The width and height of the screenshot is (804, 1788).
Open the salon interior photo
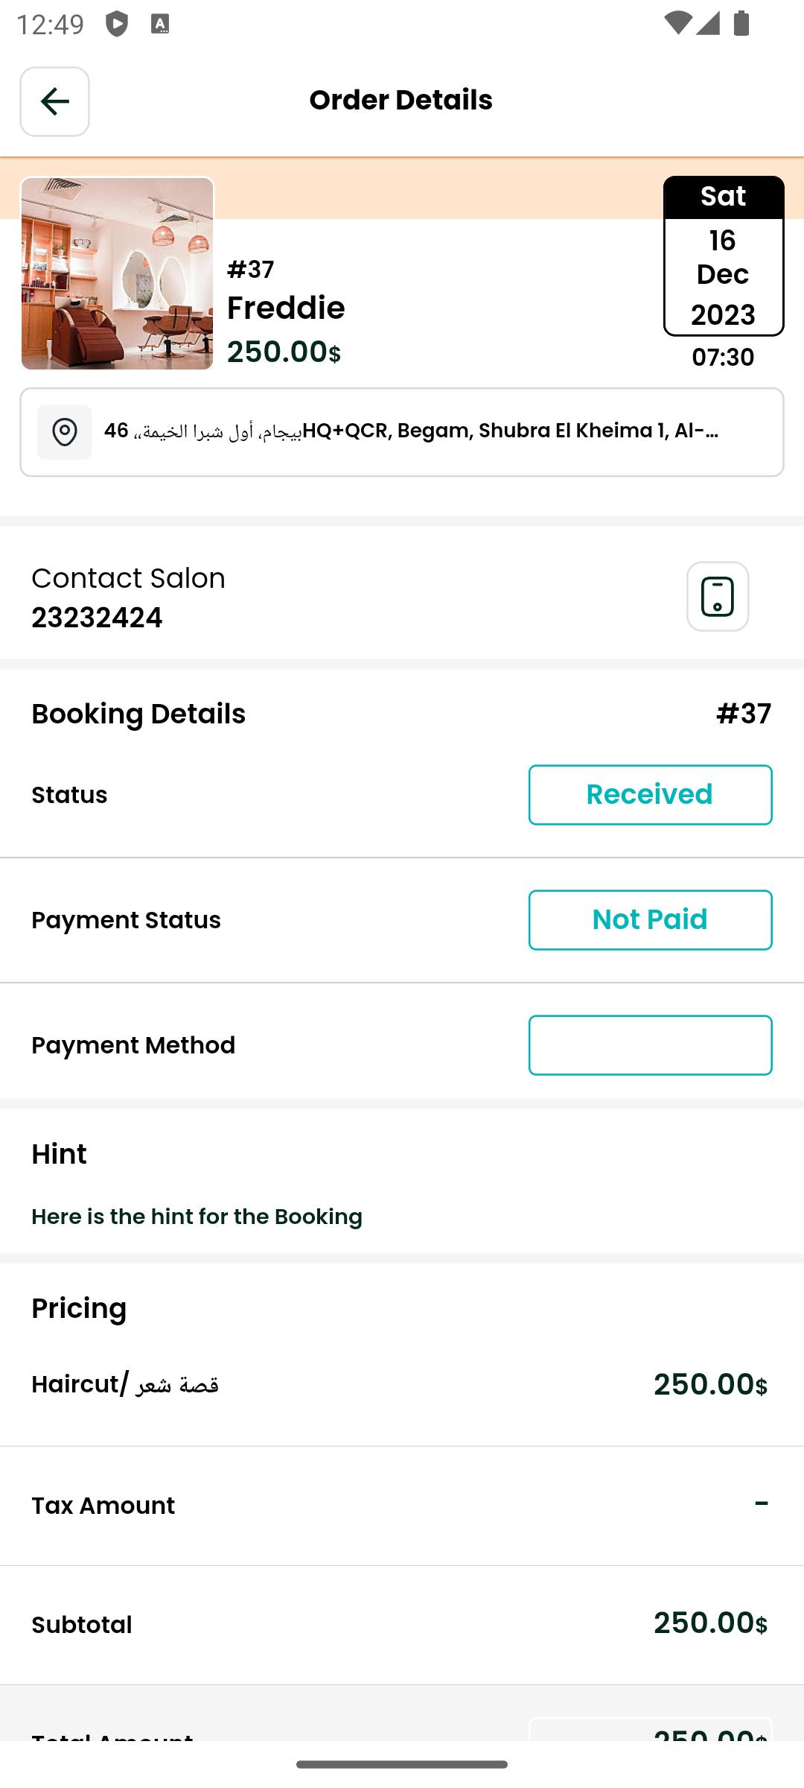click(x=117, y=273)
